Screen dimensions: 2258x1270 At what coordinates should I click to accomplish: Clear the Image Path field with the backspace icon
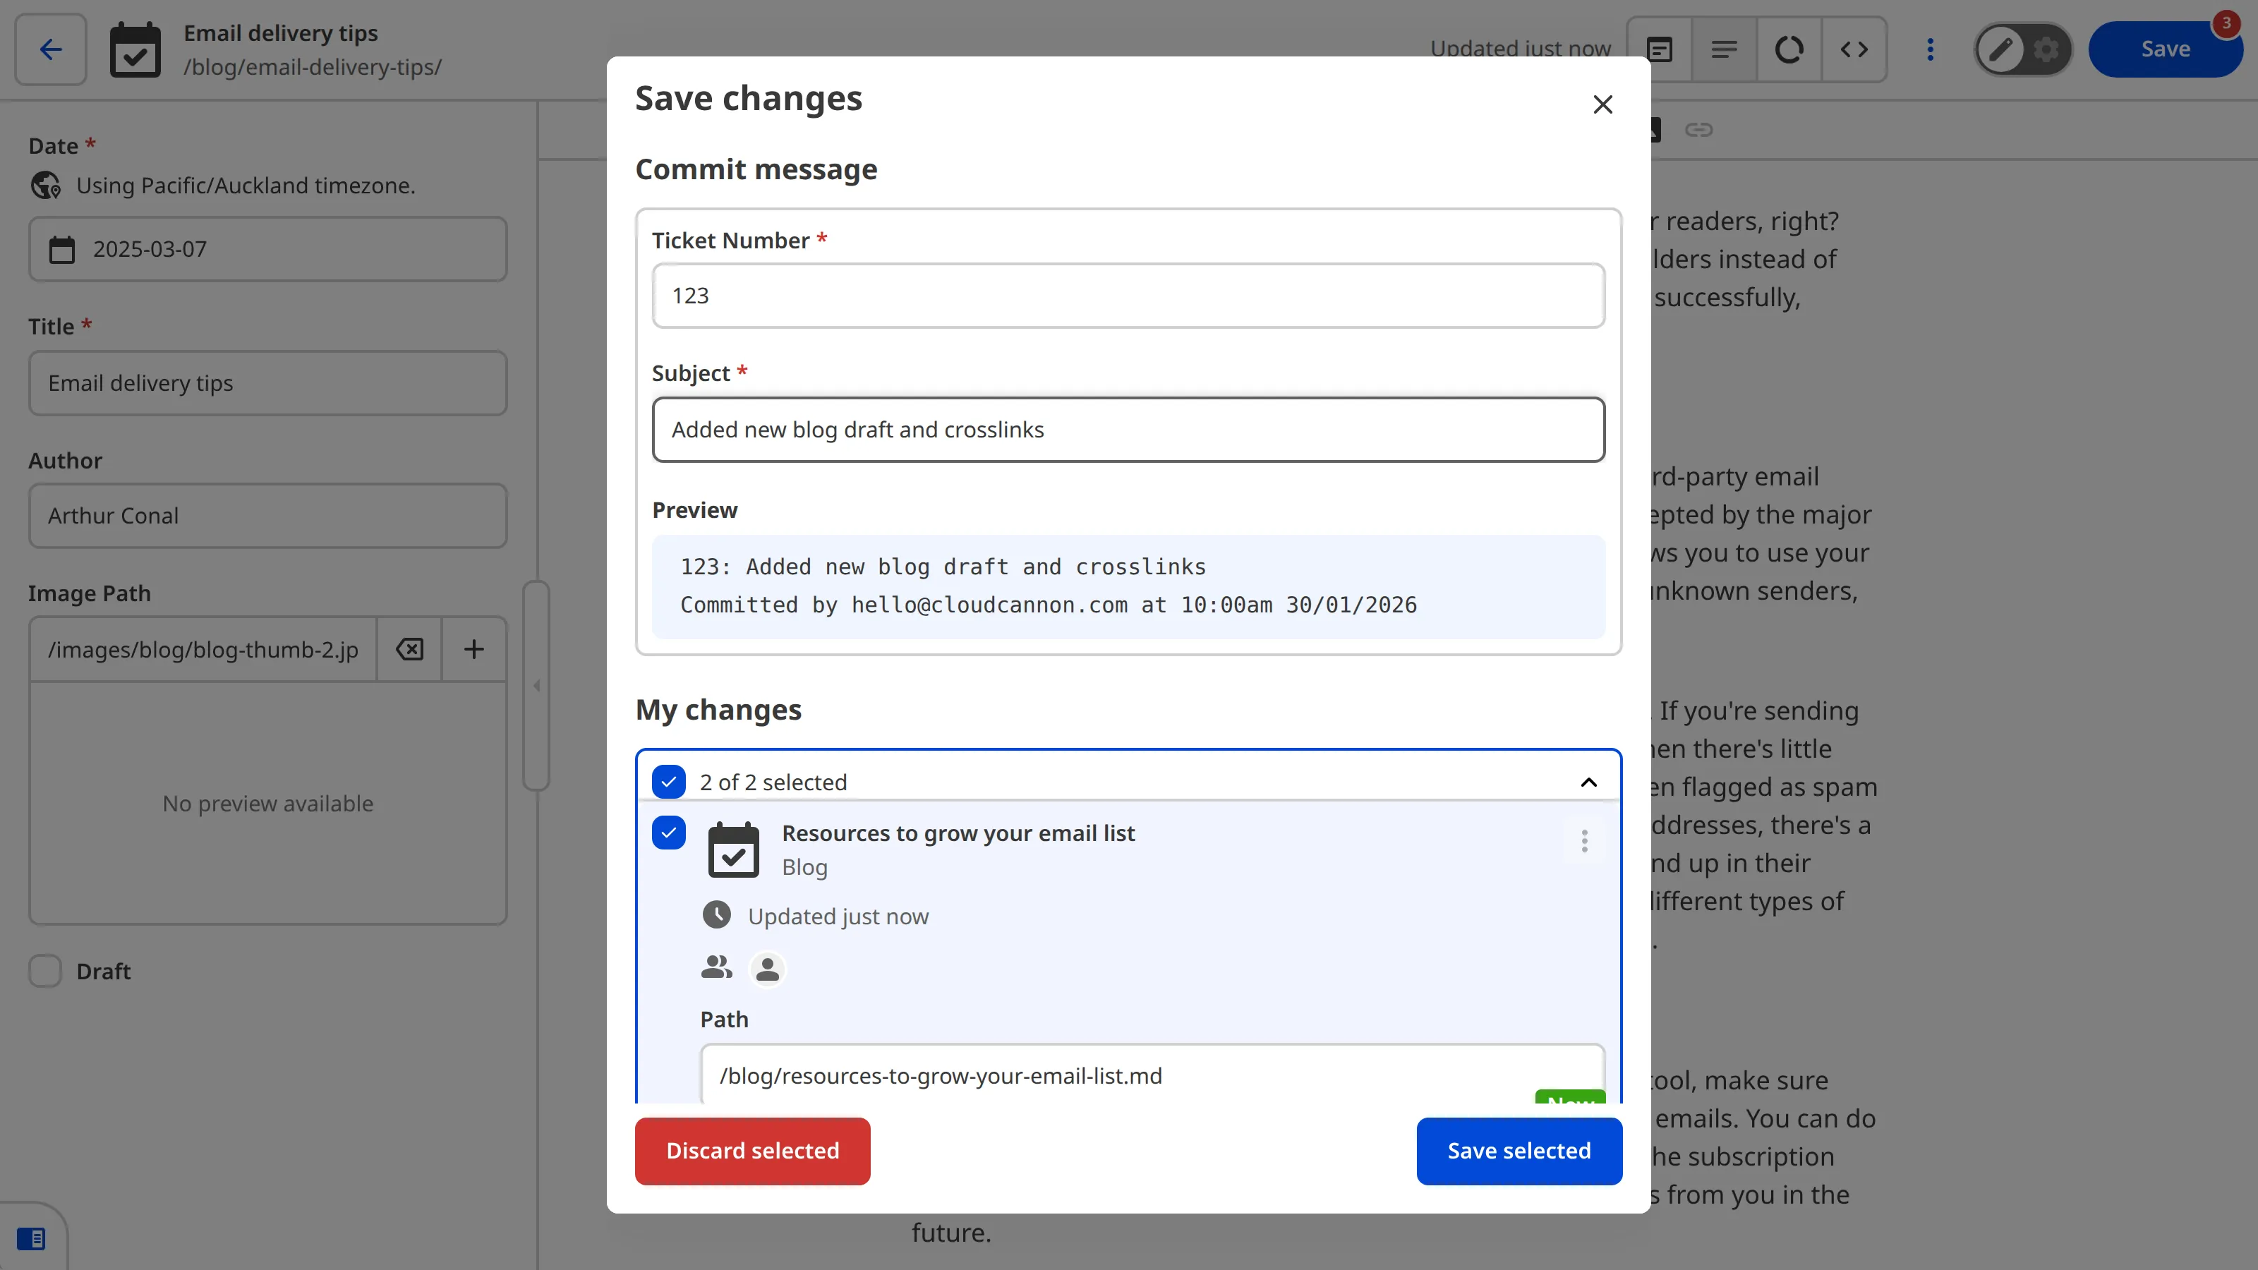click(409, 649)
